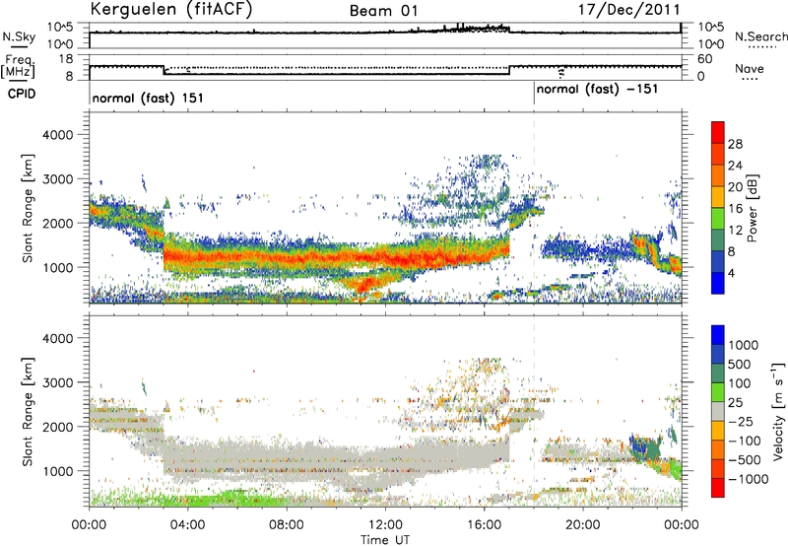The image size is (788, 546).
Task: Click the yellow segment of power colorbar
Action: (x=718, y=197)
